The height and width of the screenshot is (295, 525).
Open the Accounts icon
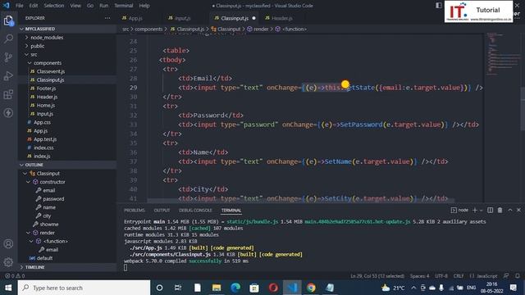(x=8, y=244)
